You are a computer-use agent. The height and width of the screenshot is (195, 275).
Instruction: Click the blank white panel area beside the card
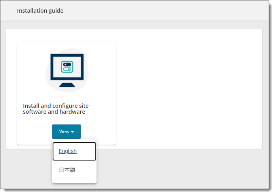190,87
